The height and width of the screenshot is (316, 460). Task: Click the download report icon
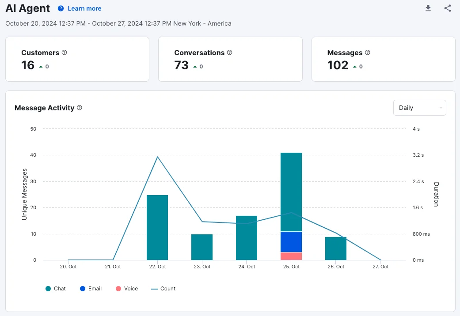coord(428,8)
